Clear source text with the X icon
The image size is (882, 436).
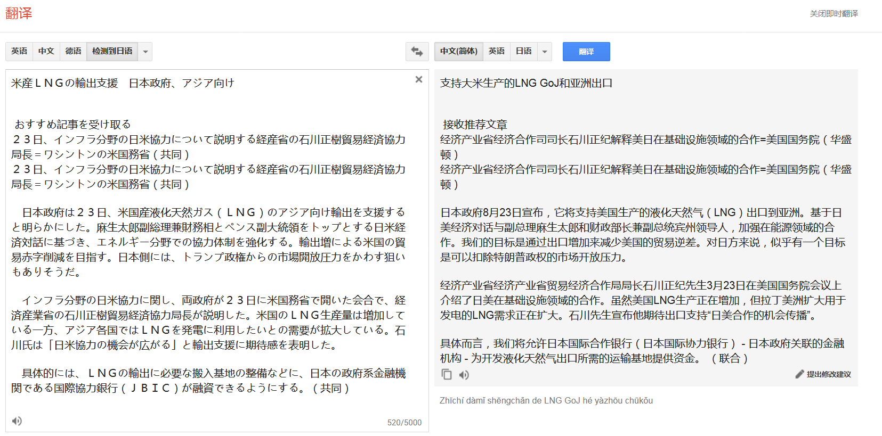tap(419, 79)
